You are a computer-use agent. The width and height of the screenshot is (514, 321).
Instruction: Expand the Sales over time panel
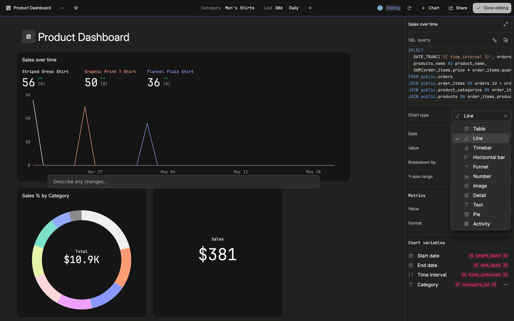505,24
